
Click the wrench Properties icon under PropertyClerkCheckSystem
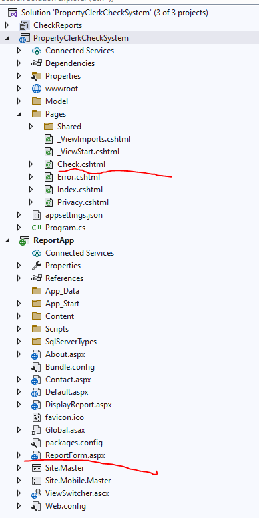(37, 76)
